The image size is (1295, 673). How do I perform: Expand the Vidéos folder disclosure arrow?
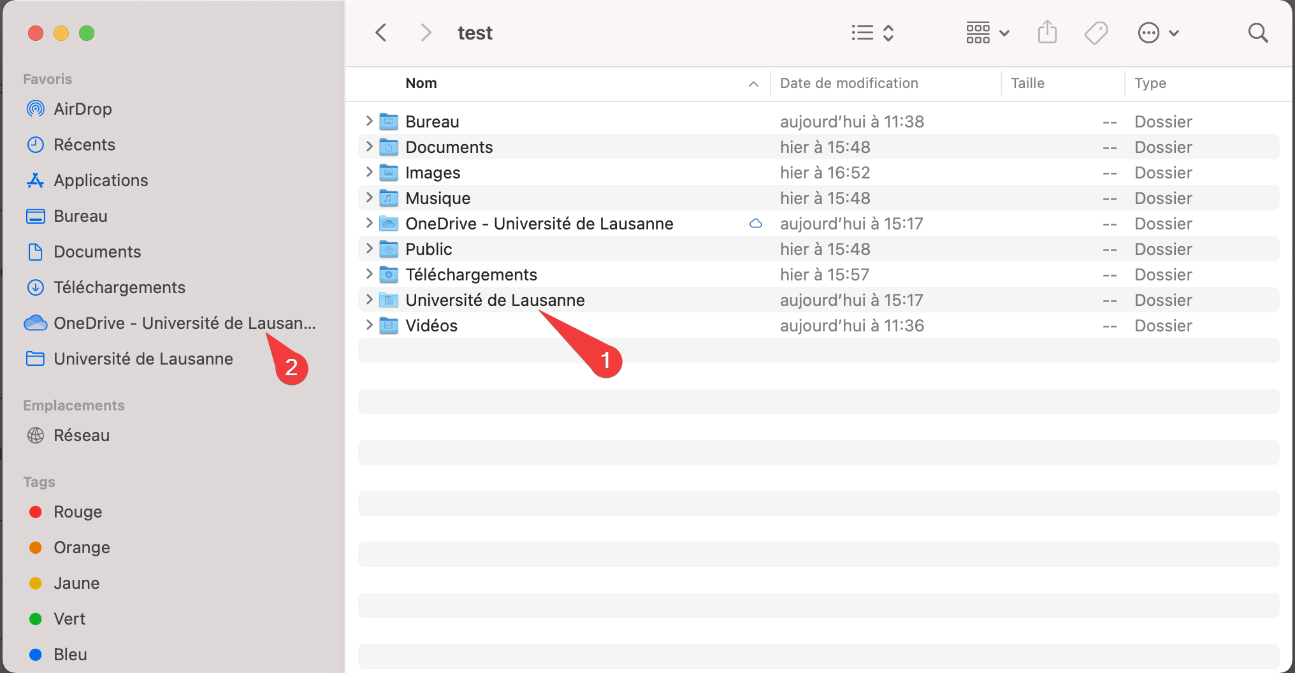[x=369, y=325]
